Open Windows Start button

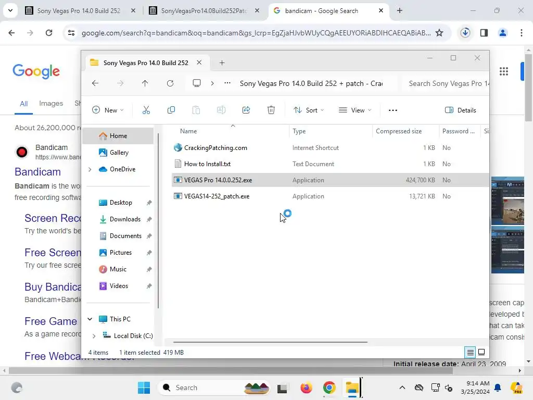(x=144, y=387)
